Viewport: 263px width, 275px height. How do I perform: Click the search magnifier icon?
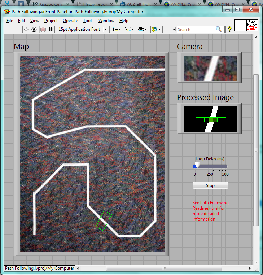click(x=219, y=30)
